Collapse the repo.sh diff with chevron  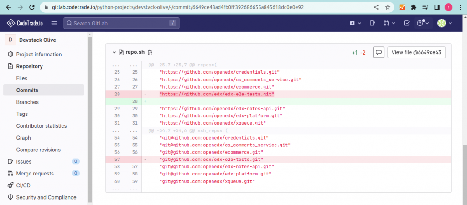point(114,53)
